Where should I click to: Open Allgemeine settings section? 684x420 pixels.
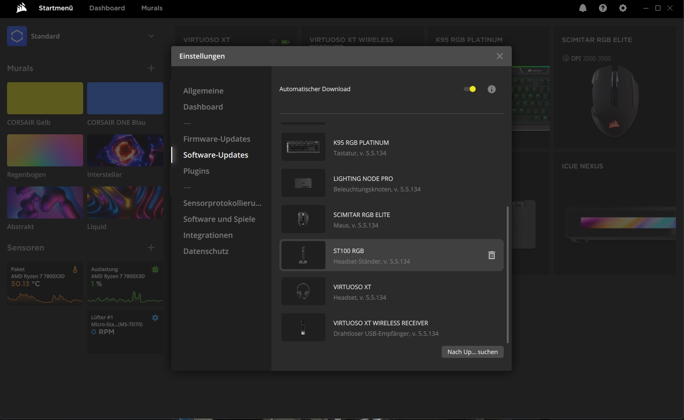[203, 91]
